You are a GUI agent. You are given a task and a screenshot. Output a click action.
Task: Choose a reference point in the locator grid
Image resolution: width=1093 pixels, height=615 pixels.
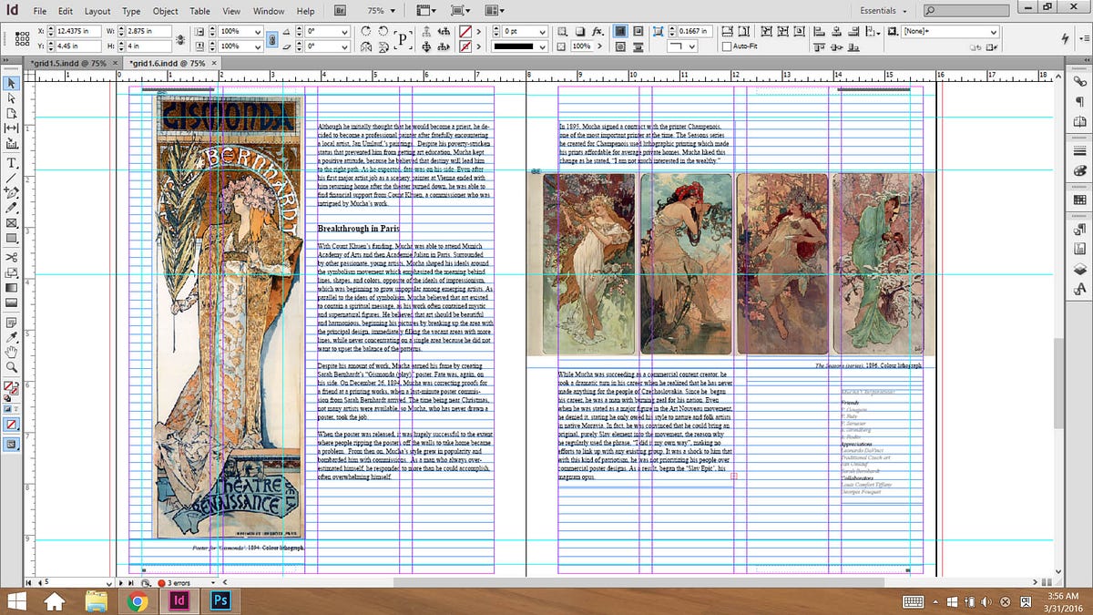click(20, 38)
